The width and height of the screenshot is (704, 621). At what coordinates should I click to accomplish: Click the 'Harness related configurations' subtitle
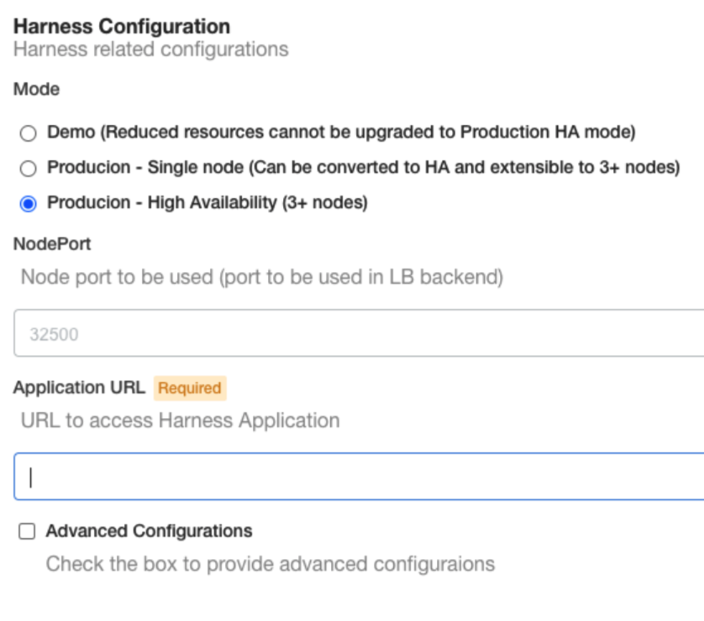[x=151, y=50]
